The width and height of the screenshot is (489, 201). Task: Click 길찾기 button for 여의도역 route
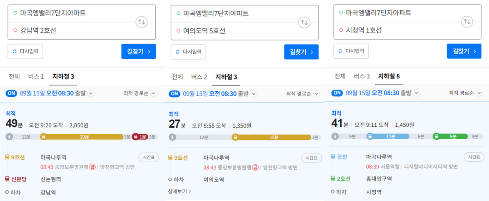point(301,52)
